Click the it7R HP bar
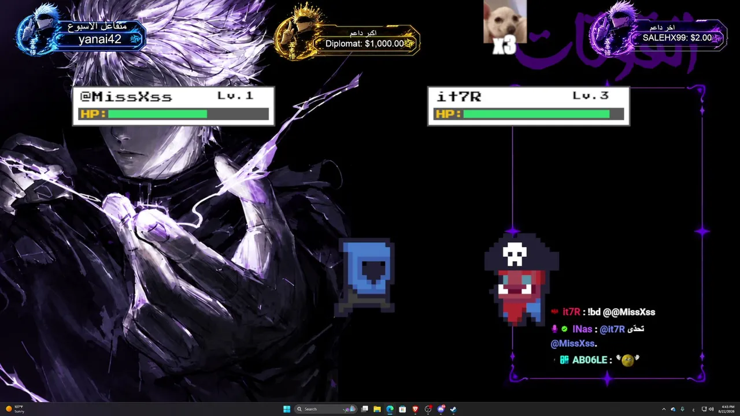The width and height of the screenshot is (740, 416). click(529, 114)
